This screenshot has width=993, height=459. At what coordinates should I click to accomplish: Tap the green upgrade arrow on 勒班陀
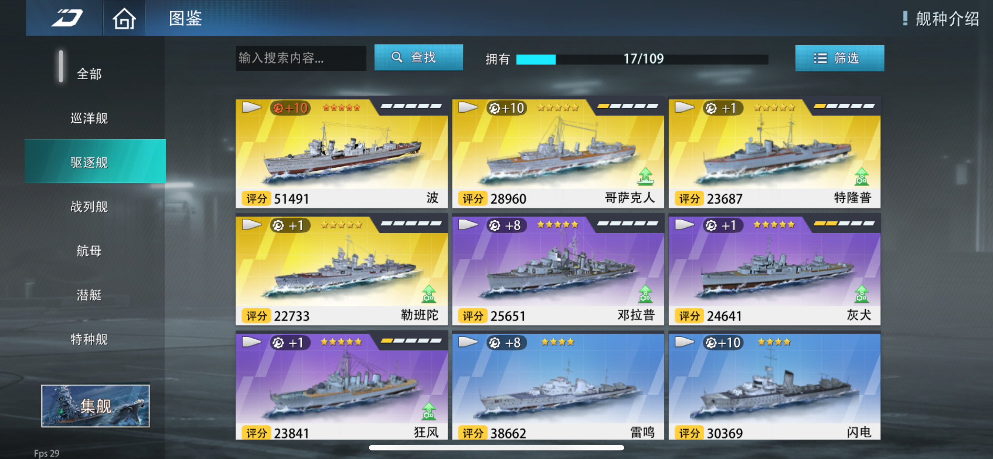[x=429, y=294]
